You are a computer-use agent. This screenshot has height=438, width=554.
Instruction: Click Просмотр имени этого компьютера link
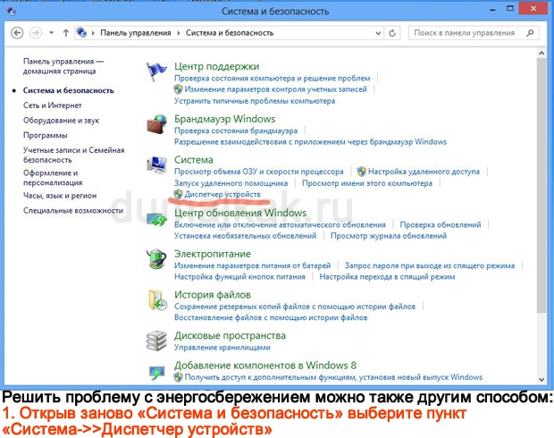pos(367,183)
